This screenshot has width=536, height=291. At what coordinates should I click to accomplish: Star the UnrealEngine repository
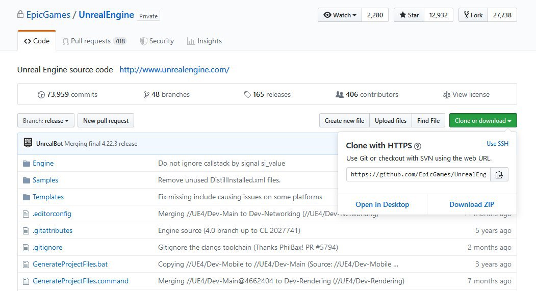(409, 15)
